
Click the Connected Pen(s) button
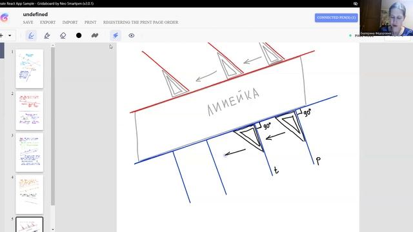click(x=336, y=17)
